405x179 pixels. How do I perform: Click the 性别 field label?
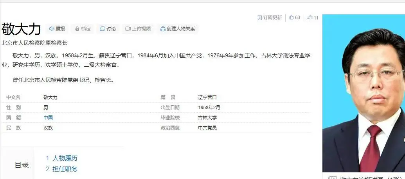click(x=13, y=108)
